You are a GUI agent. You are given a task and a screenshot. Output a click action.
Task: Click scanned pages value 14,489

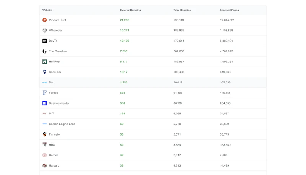pos(224,165)
